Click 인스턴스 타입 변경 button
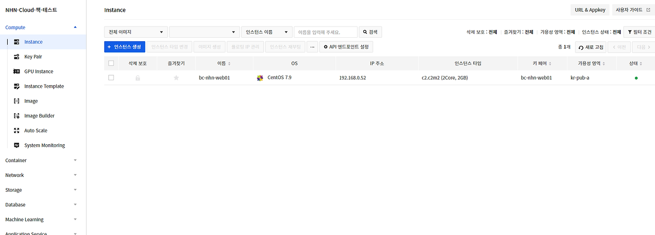Image resolution: width=655 pixels, height=235 pixels. [x=170, y=47]
